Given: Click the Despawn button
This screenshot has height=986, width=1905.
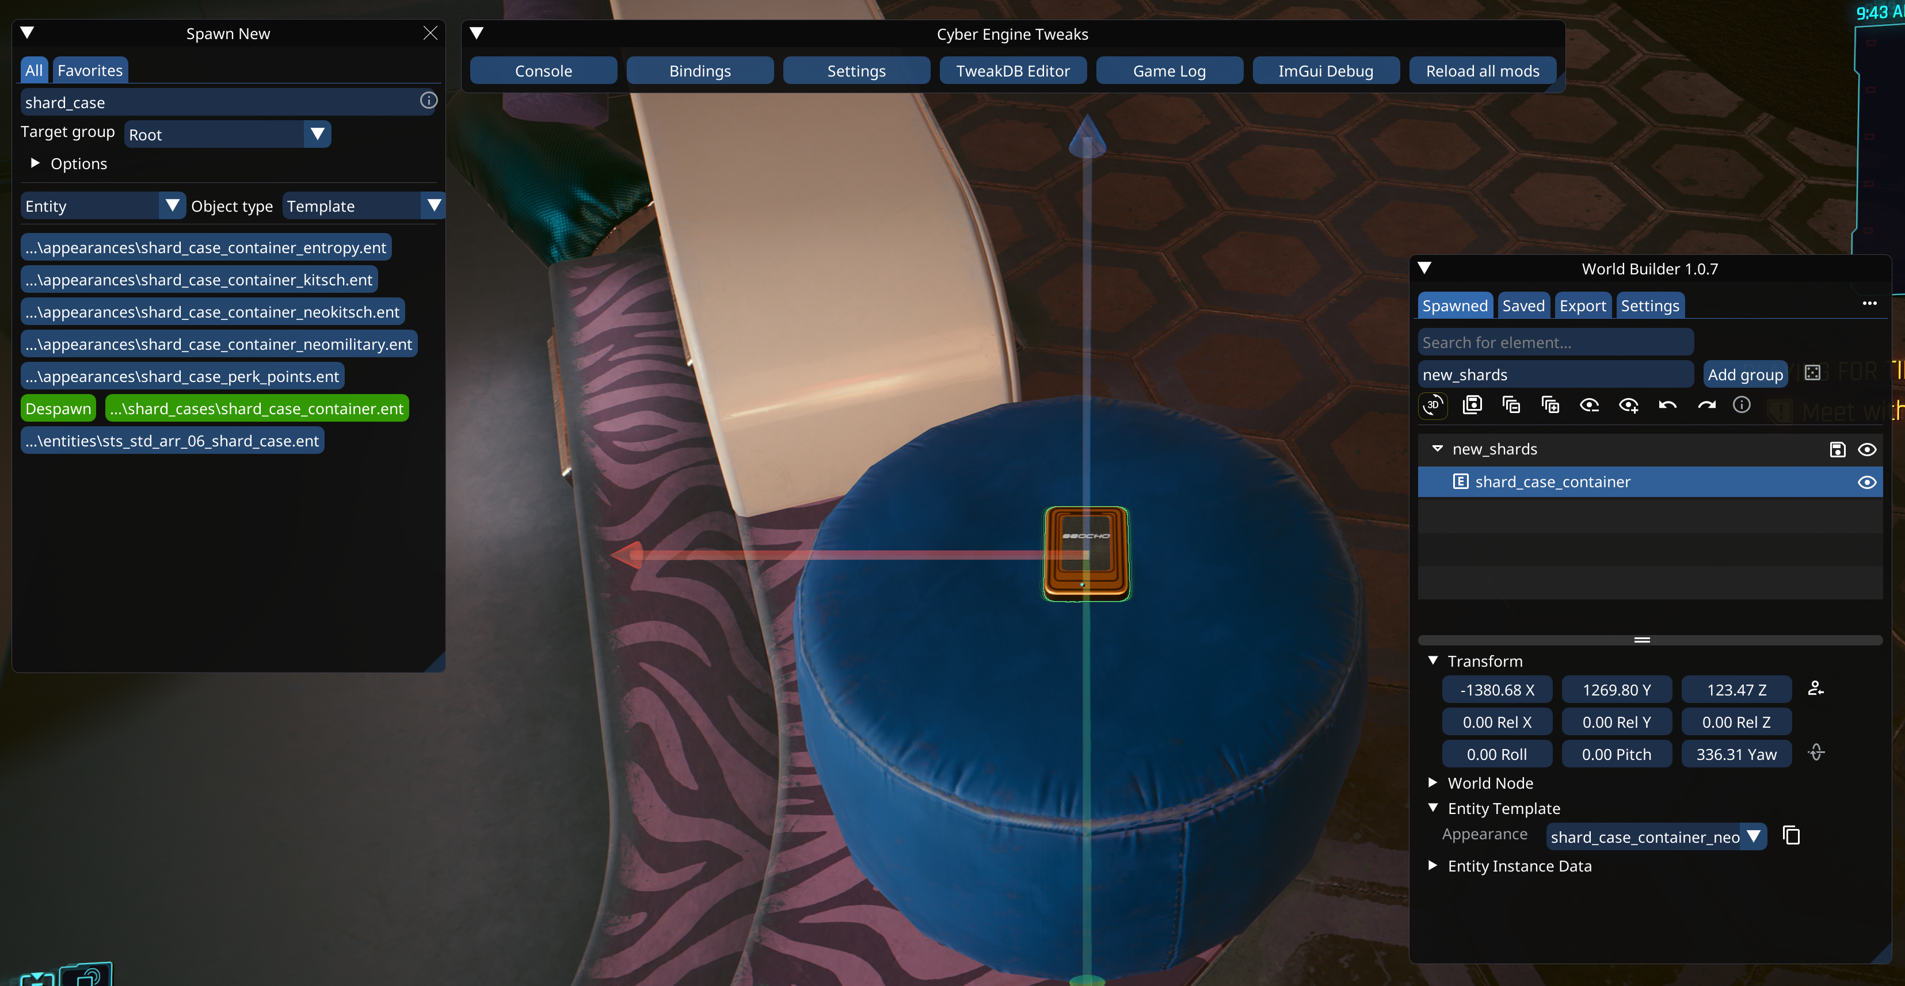Looking at the screenshot, I should coord(58,409).
